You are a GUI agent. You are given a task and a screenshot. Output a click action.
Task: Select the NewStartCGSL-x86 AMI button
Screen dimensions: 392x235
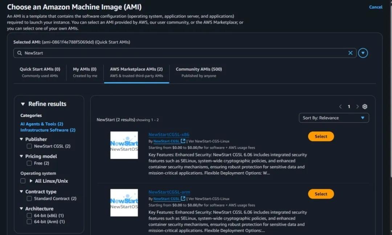[x=321, y=136]
